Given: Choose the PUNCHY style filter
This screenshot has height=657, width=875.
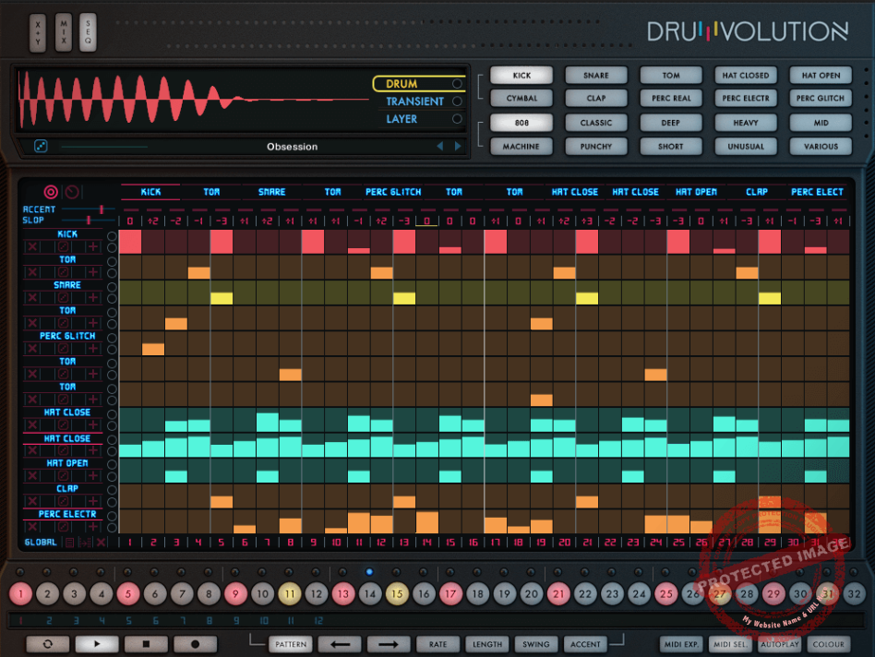Looking at the screenshot, I should tap(596, 146).
